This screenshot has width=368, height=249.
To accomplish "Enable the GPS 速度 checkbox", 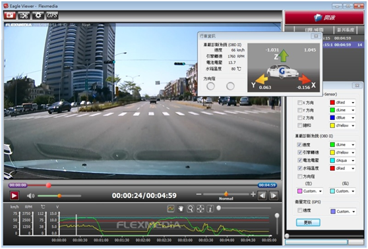I will click(x=299, y=210).
